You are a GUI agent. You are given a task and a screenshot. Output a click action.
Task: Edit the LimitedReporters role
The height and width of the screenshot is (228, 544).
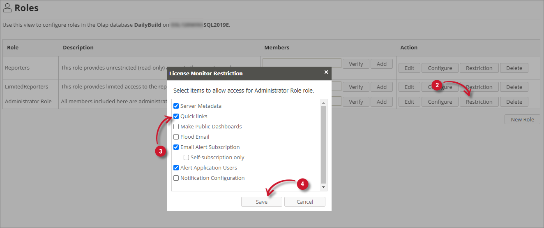(x=409, y=87)
